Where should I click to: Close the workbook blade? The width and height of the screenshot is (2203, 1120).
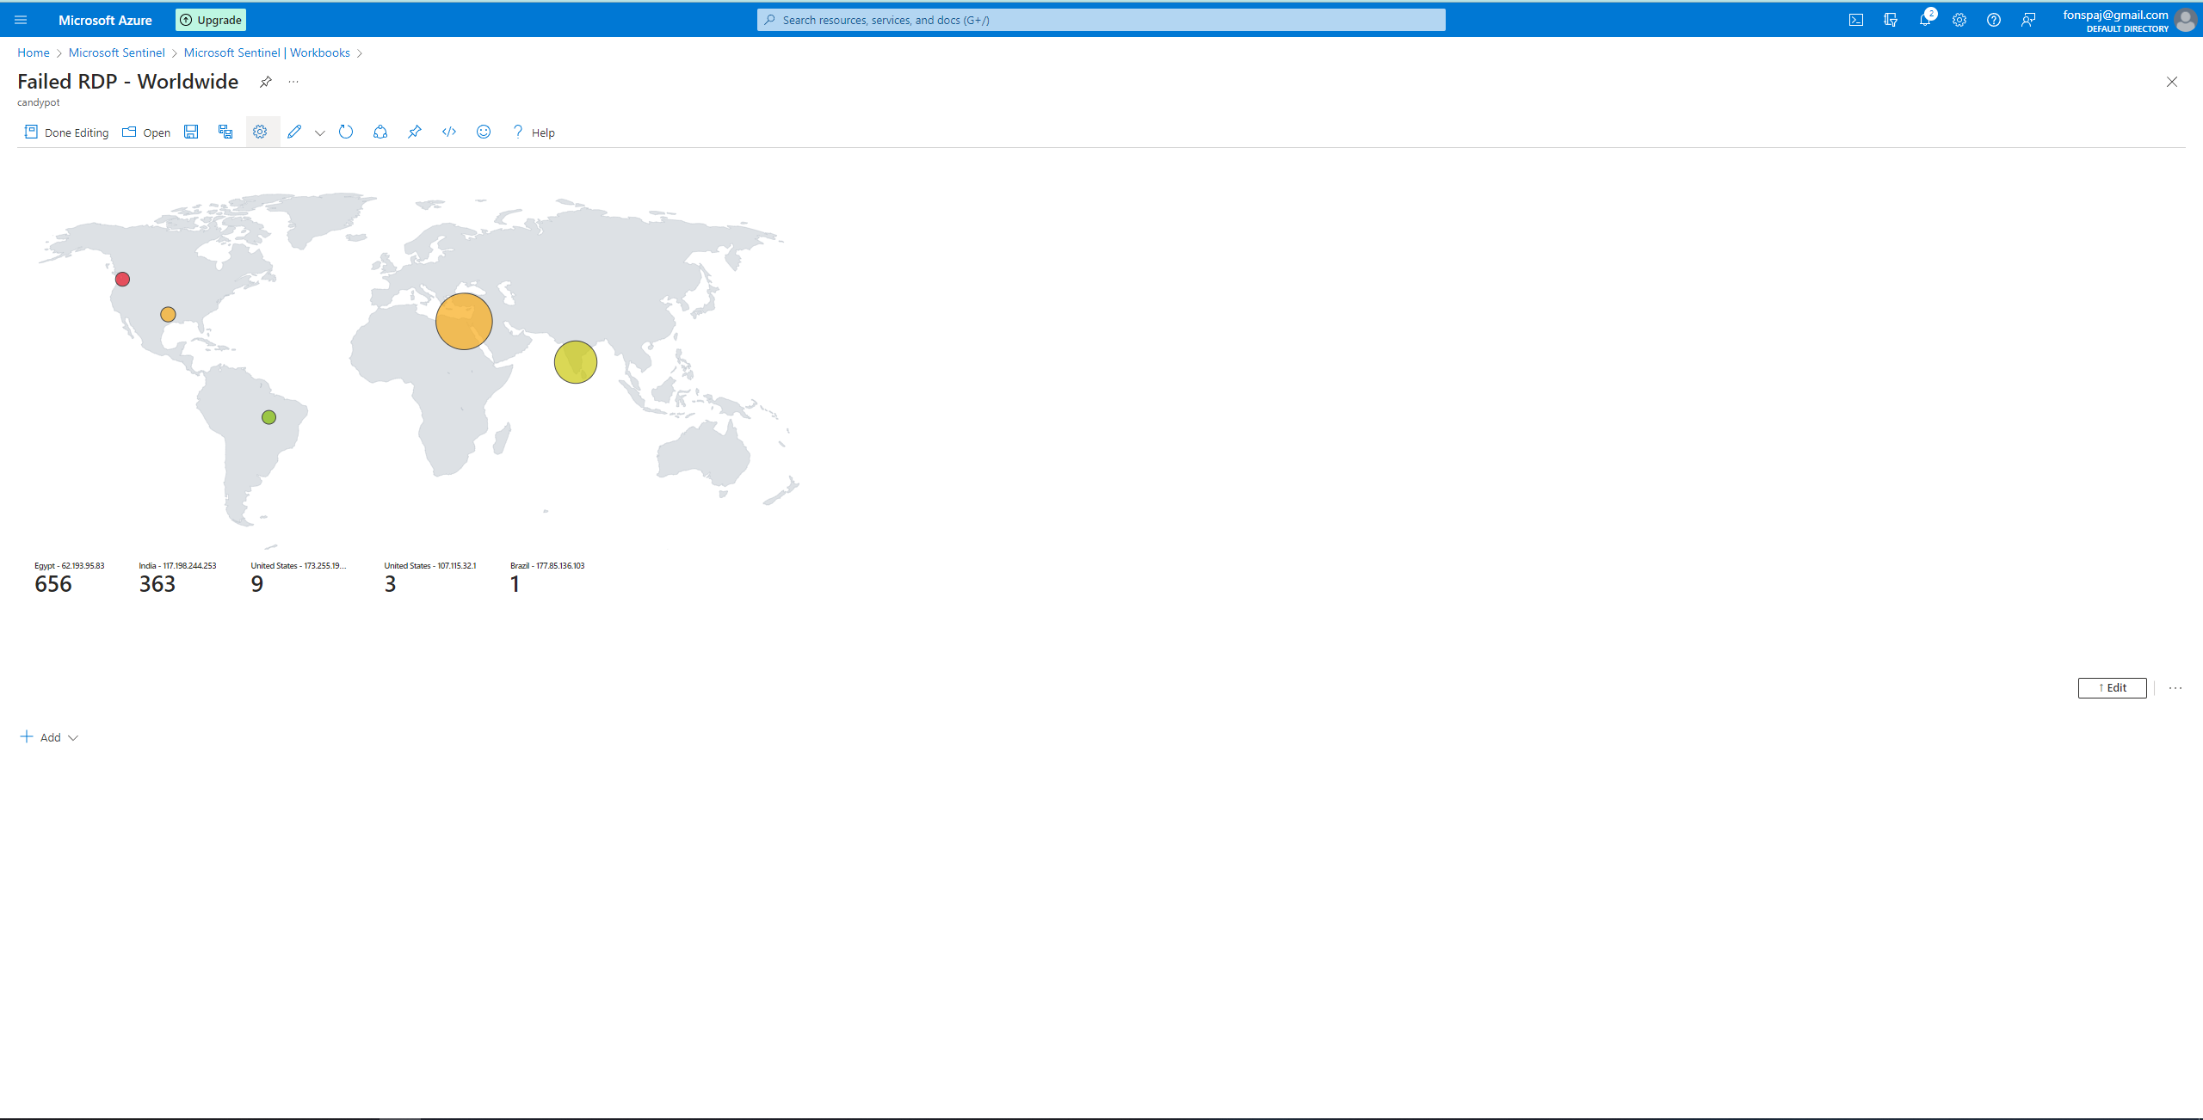(2172, 82)
